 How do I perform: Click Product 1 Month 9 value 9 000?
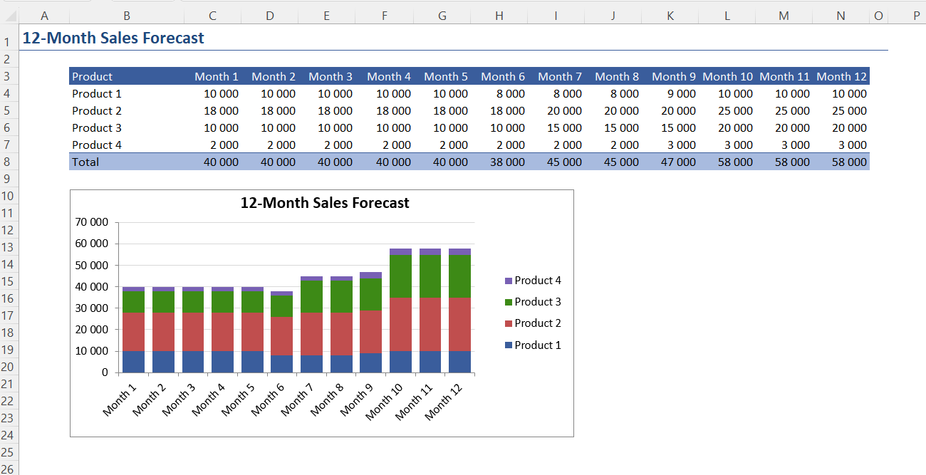point(670,93)
